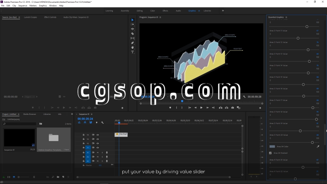Image resolution: width=327 pixels, height=184 pixels.
Task: Open timeline display settings wrench
Action: (x=103, y=122)
